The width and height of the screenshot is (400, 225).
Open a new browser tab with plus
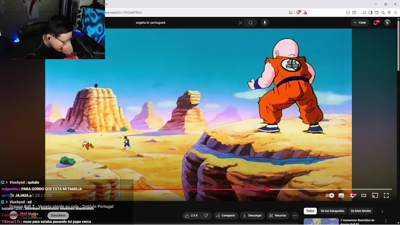[107, 4]
